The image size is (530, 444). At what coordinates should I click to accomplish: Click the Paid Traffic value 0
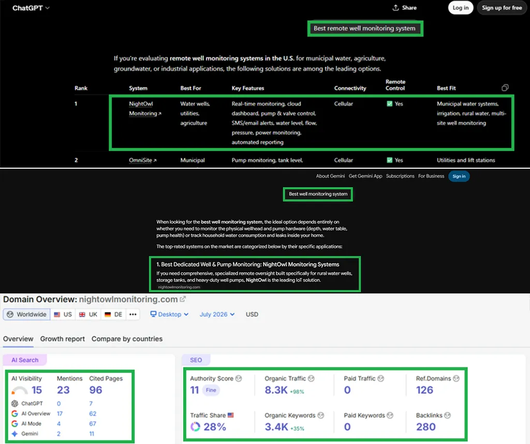(x=347, y=390)
